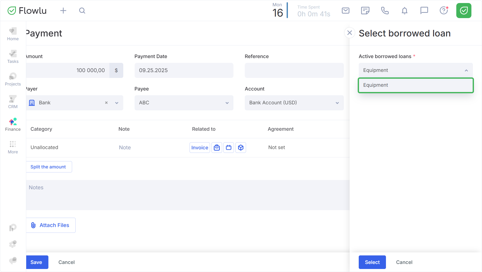The width and height of the screenshot is (482, 272).
Task: Open the chat messages icon
Action: (x=424, y=11)
